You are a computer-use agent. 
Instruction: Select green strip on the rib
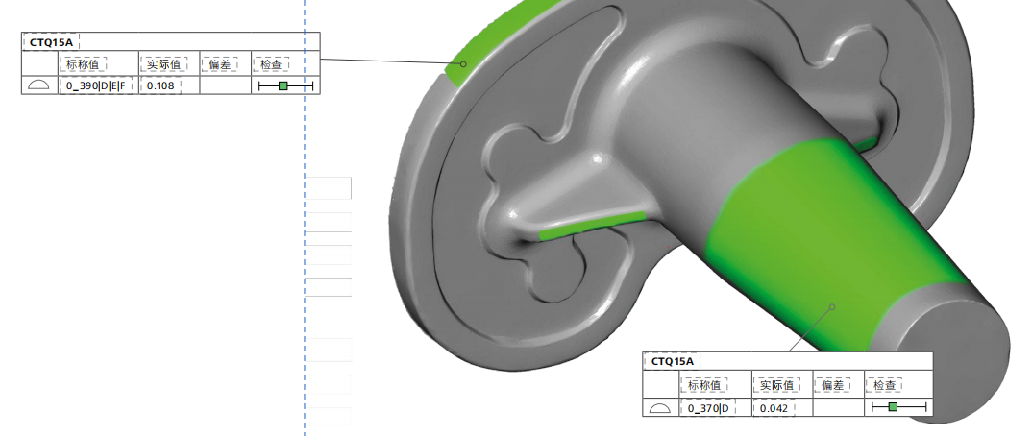coord(592,225)
